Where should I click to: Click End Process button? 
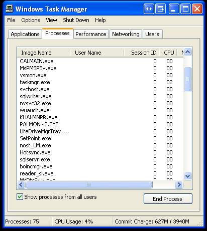pos(168,199)
